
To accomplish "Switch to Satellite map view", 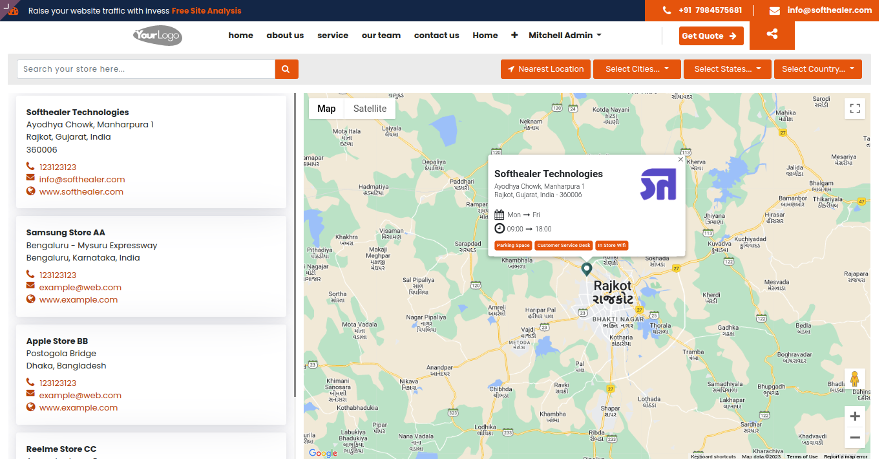I will 370,109.
